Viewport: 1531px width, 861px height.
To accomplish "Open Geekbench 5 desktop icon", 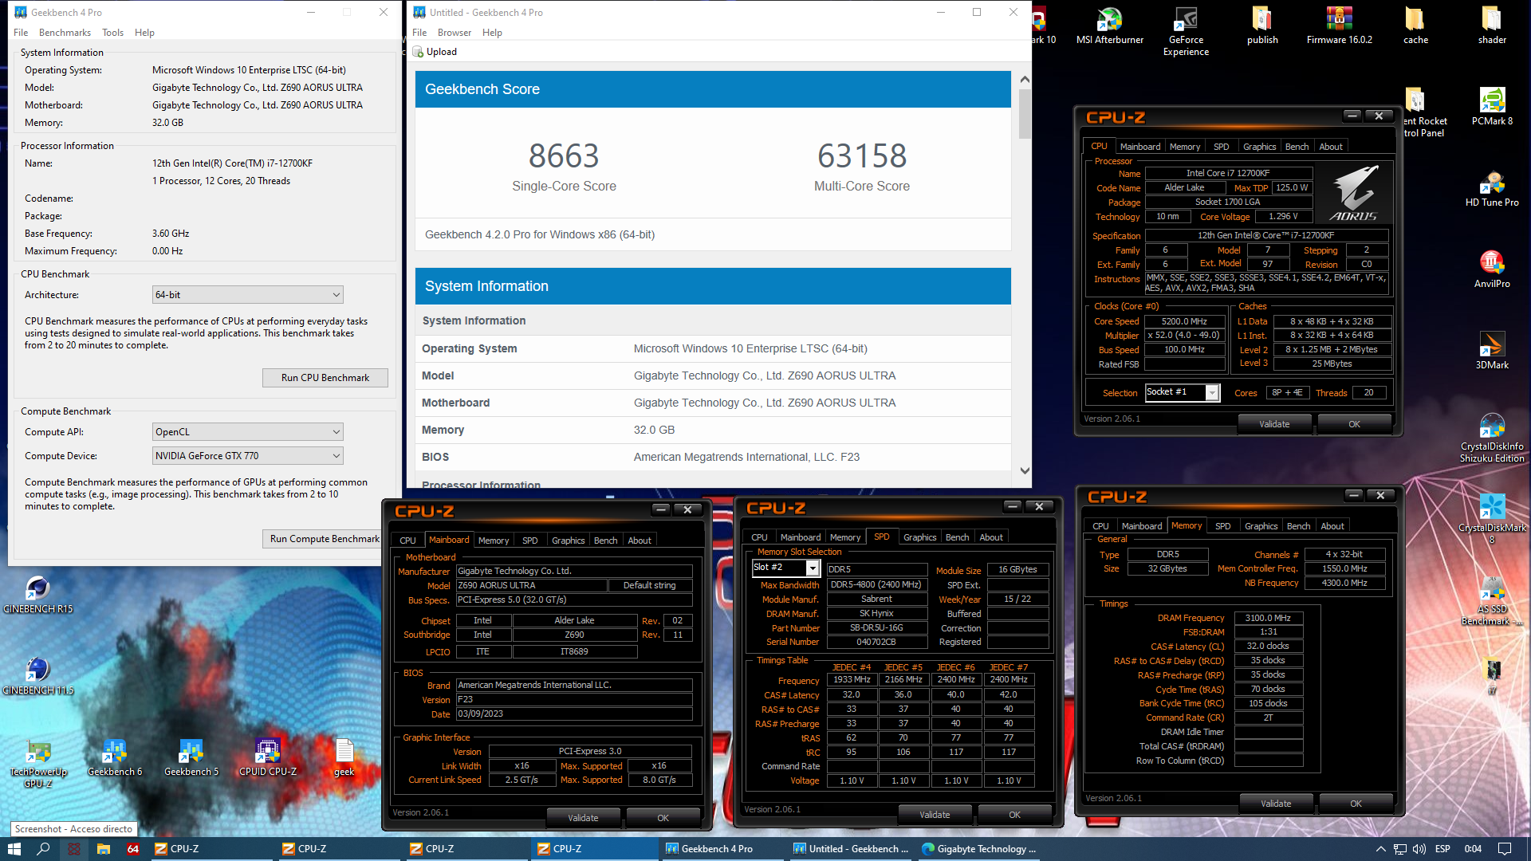I will pos(191,757).
